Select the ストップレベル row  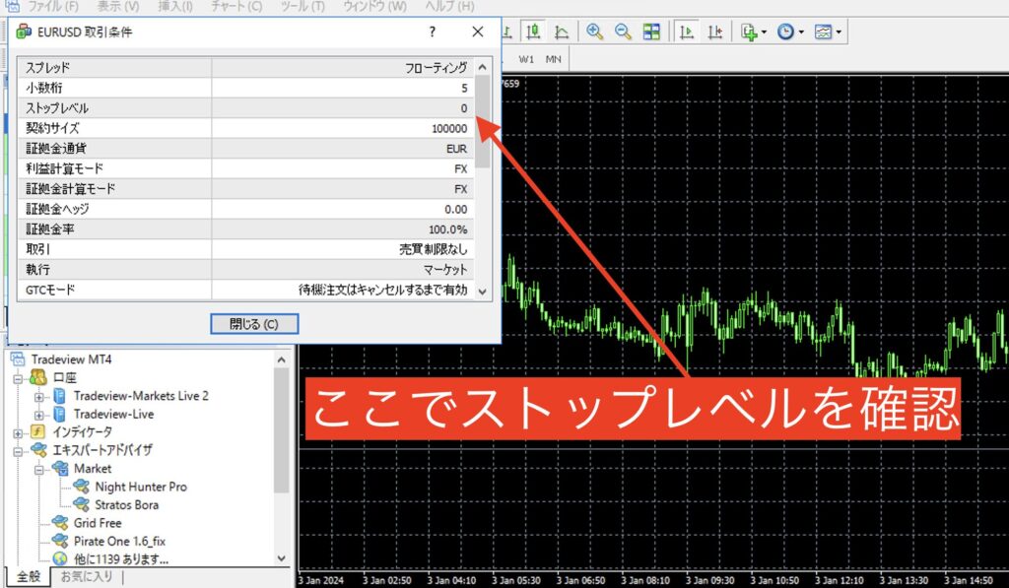tap(245, 108)
